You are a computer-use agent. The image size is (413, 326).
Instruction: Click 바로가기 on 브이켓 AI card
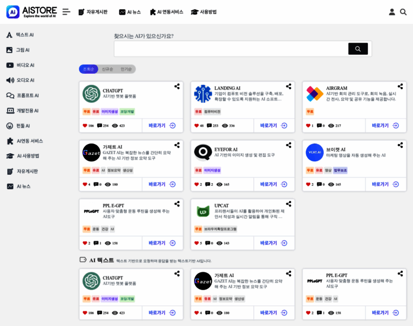[x=386, y=184]
